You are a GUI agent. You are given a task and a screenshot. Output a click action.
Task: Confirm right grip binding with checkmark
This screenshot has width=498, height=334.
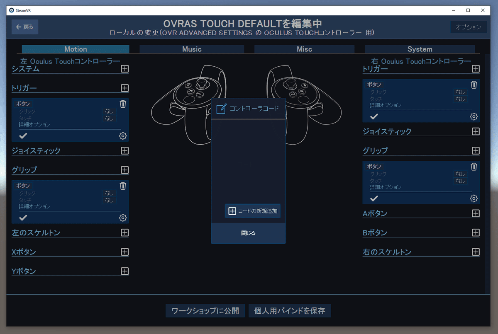(374, 198)
